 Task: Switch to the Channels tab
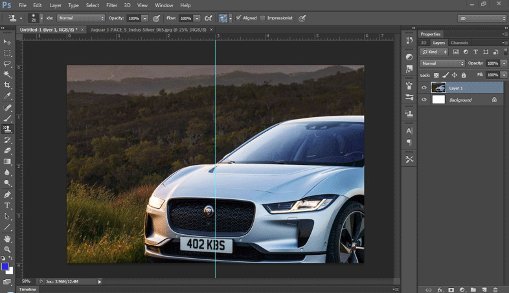(x=459, y=43)
